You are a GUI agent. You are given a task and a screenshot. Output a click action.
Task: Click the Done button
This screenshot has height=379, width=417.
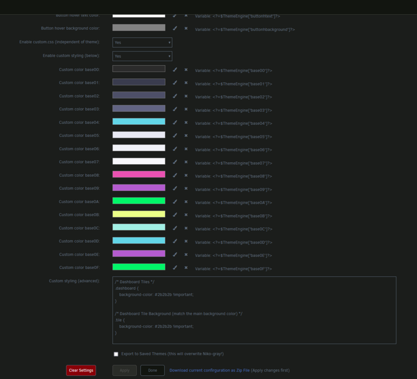[x=152, y=370]
